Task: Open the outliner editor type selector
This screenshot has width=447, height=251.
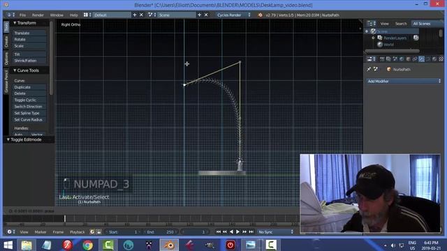Action: pyautogui.click(x=371, y=24)
